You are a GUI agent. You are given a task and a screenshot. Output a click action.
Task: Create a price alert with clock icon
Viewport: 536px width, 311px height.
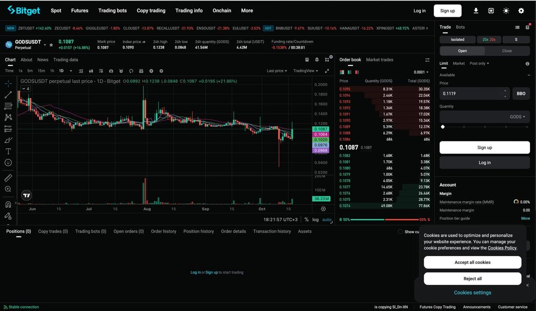121,71
